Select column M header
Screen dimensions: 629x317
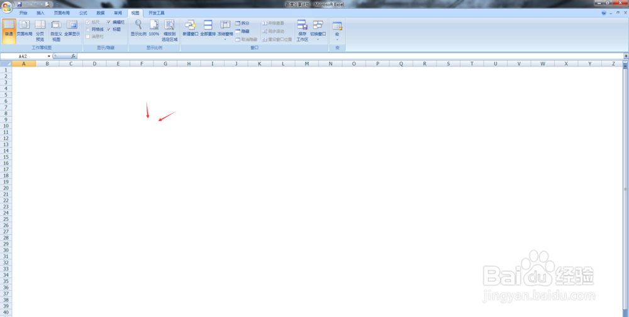click(306, 63)
